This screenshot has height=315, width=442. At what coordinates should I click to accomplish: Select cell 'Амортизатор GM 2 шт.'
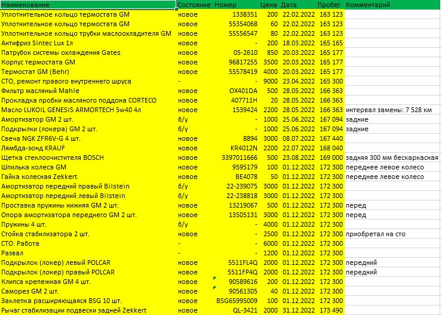click(x=88, y=119)
